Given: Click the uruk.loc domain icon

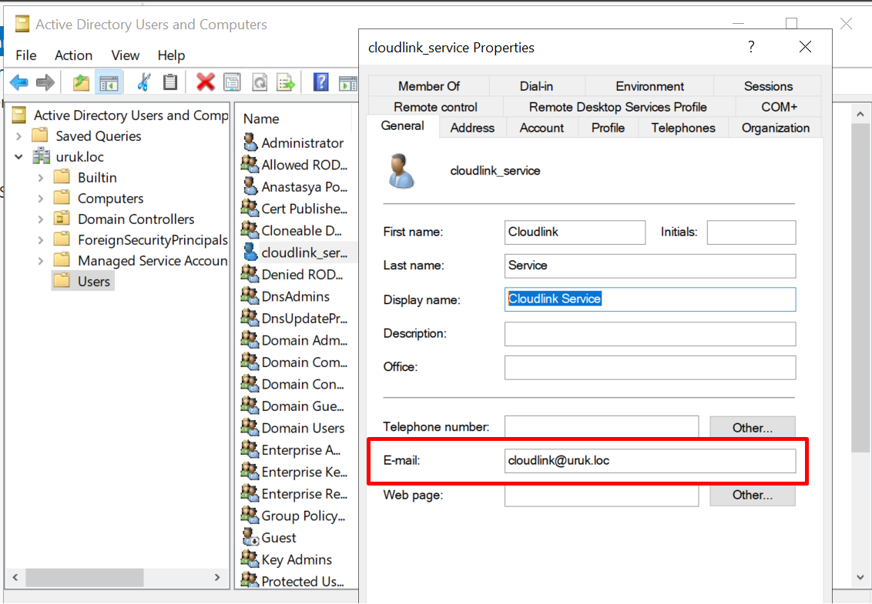Looking at the screenshot, I should (x=41, y=157).
